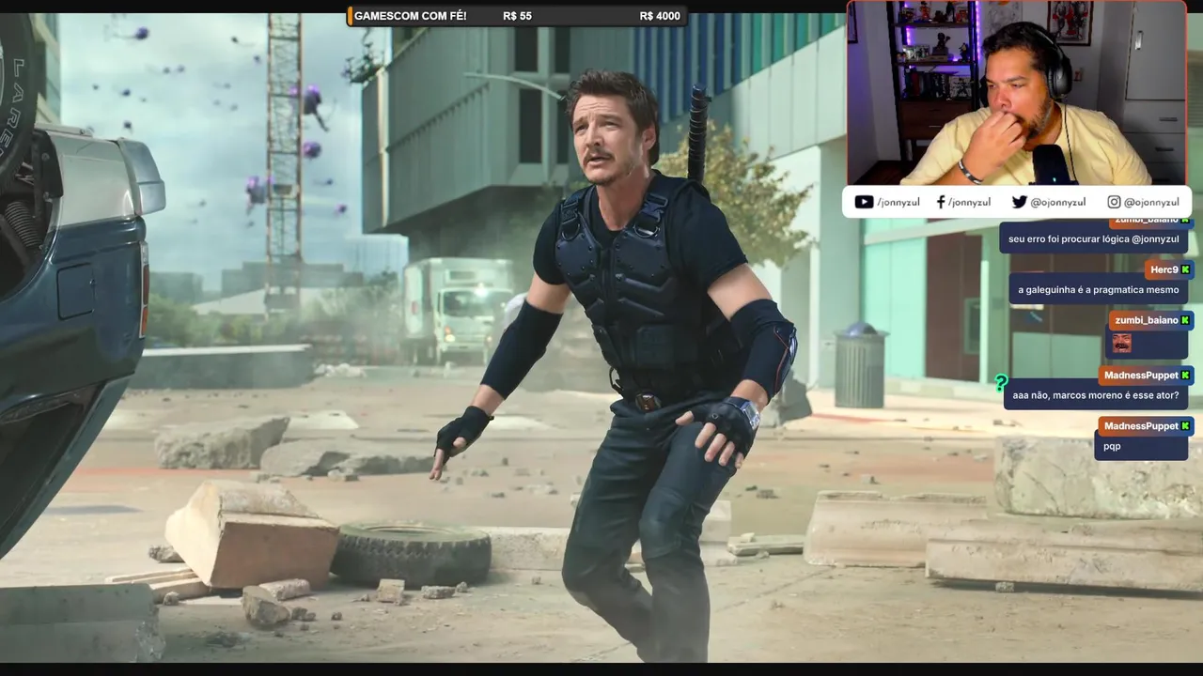The image size is (1203, 676).
Task: Click message 'a galeguinha é a pragmatica mesmo'
Action: point(1098,290)
